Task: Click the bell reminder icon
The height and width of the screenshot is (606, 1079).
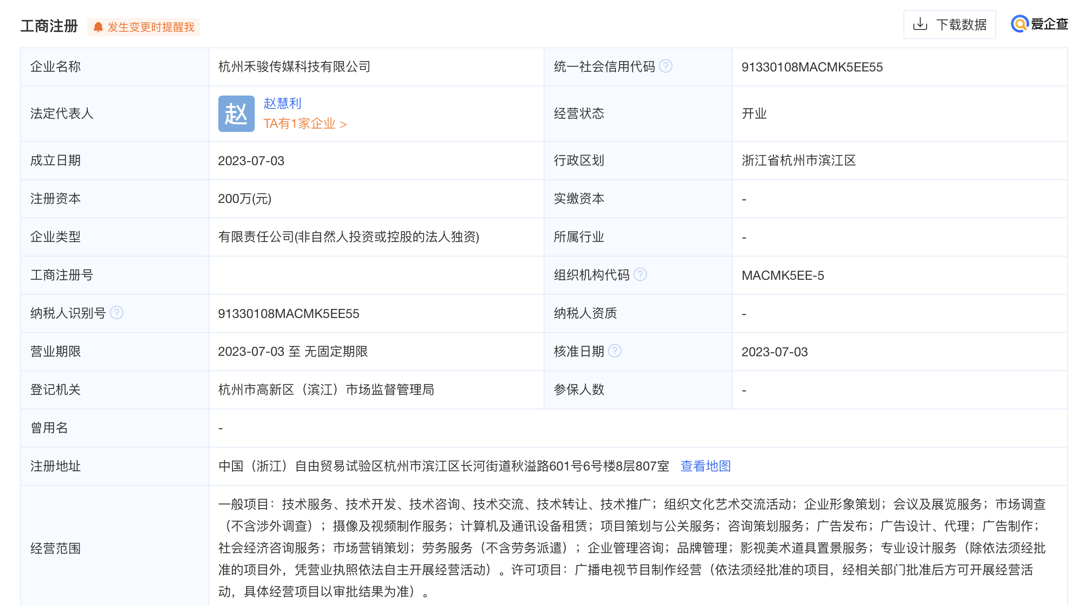Action: (x=98, y=27)
